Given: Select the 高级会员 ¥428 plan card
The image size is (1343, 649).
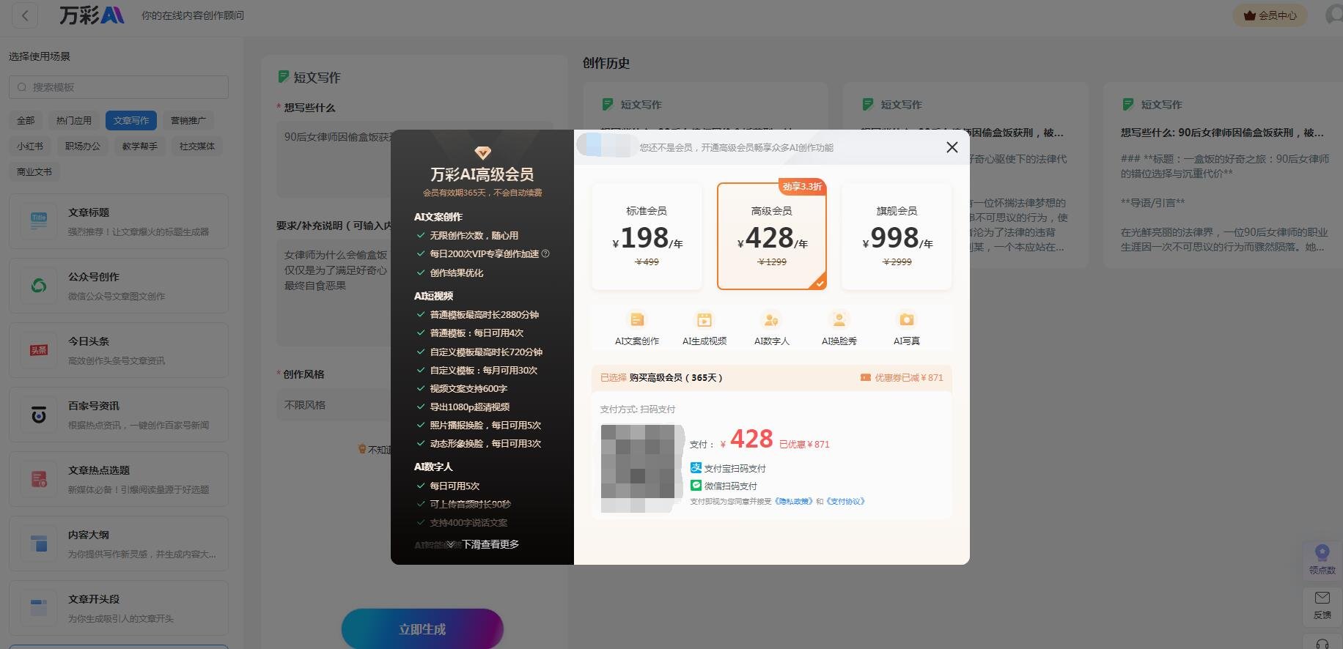Looking at the screenshot, I should [x=772, y=236].
